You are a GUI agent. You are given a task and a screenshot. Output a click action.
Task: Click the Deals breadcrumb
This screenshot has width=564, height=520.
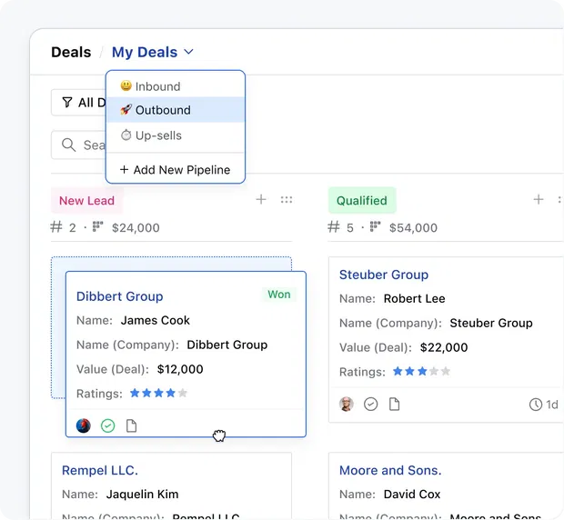(x=71, y=53)
